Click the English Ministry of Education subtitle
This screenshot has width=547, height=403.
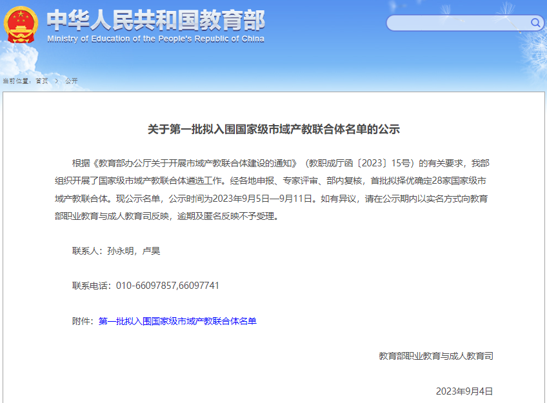tap(155, 39)
